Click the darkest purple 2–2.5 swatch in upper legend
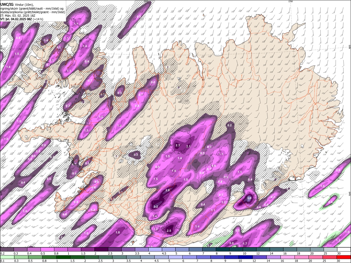 pos(101,250)
